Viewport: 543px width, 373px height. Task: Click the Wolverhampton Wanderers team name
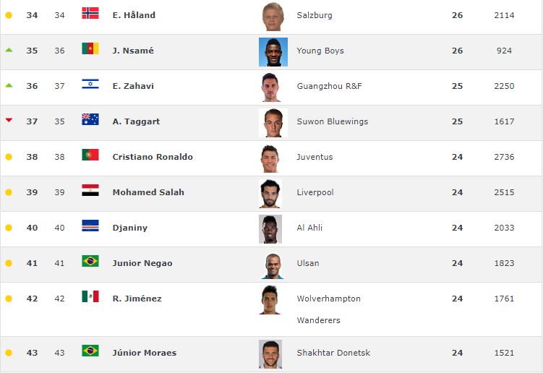click(329, 309)
